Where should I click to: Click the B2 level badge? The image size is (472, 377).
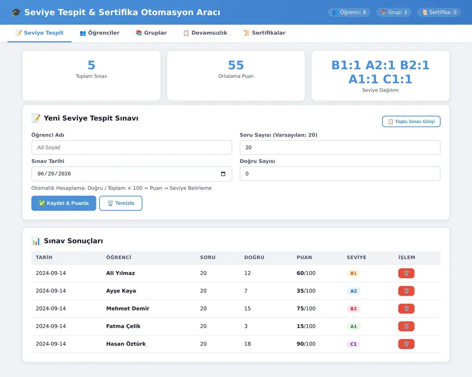pyautogui.click(x=354, y=309)
